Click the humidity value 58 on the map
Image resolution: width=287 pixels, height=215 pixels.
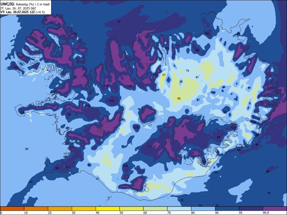[179, 98]
